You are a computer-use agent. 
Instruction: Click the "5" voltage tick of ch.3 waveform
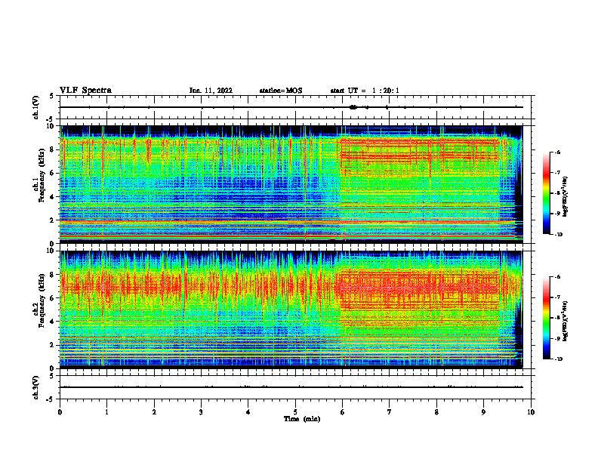point(52,376)
